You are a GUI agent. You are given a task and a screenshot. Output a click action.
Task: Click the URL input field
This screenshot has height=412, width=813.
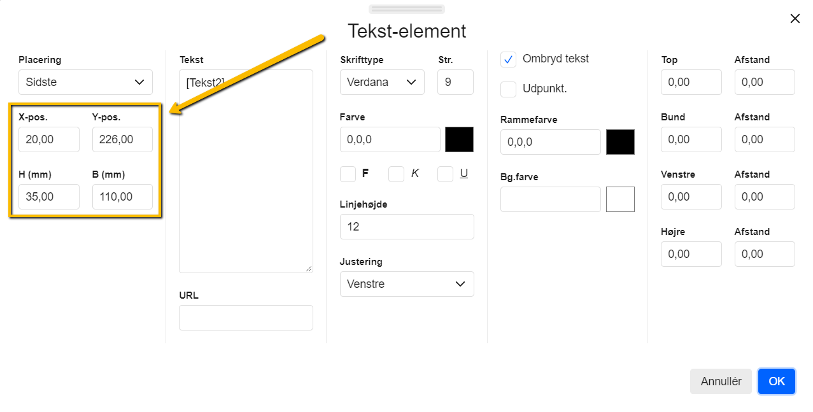pyautogui.click(x=246, y=317)
